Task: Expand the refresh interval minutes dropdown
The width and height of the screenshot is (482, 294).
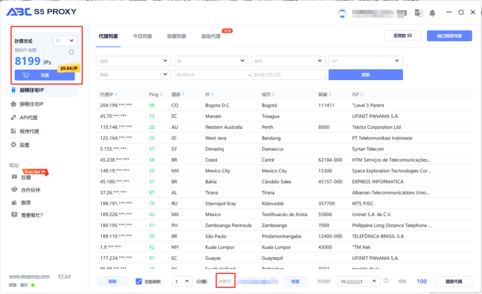Action: [x=181, y=281]
